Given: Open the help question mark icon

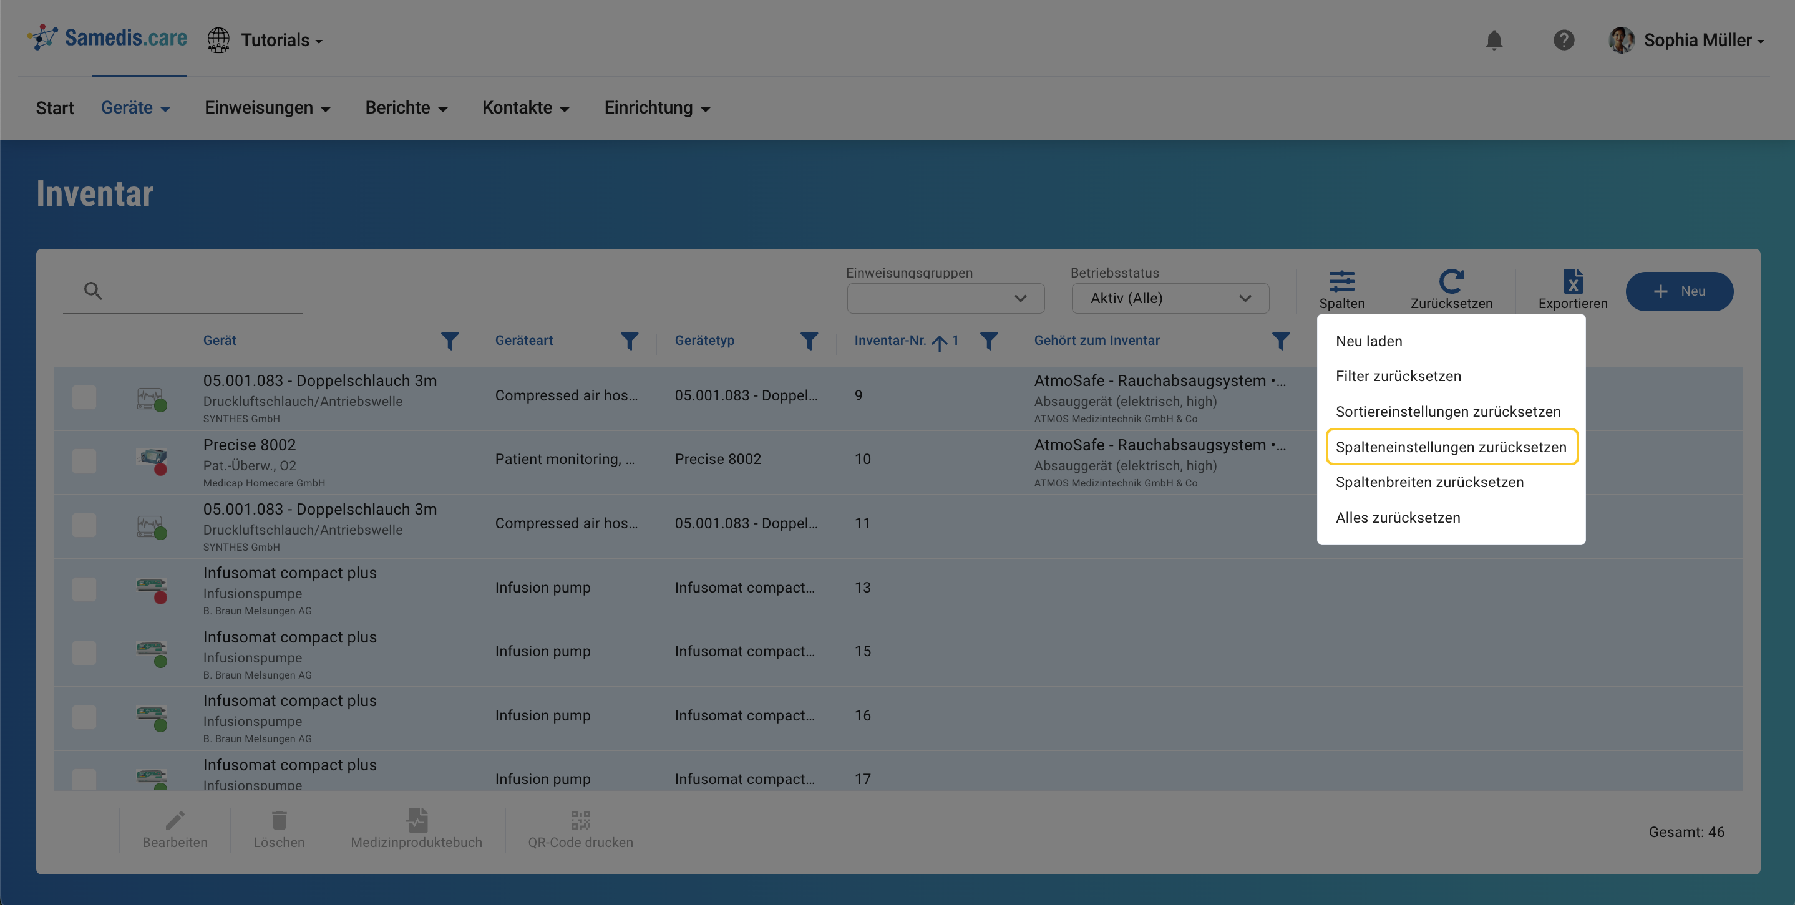Looking at the screenshot, I should coord(1563,41).
